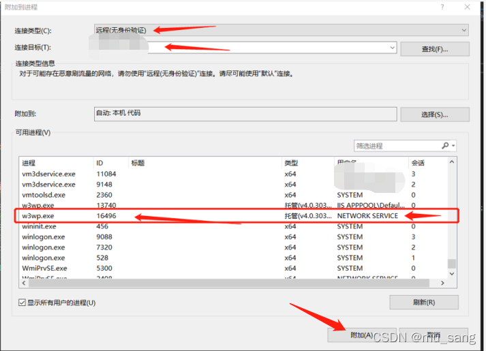The image size is (486, 351).
Task: Sort by the ID column header
Action: (x=111, y=163)
